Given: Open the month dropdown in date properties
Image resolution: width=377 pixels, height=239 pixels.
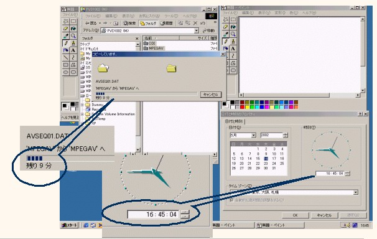Looking at the screenshot, I should tap(253, 135).
